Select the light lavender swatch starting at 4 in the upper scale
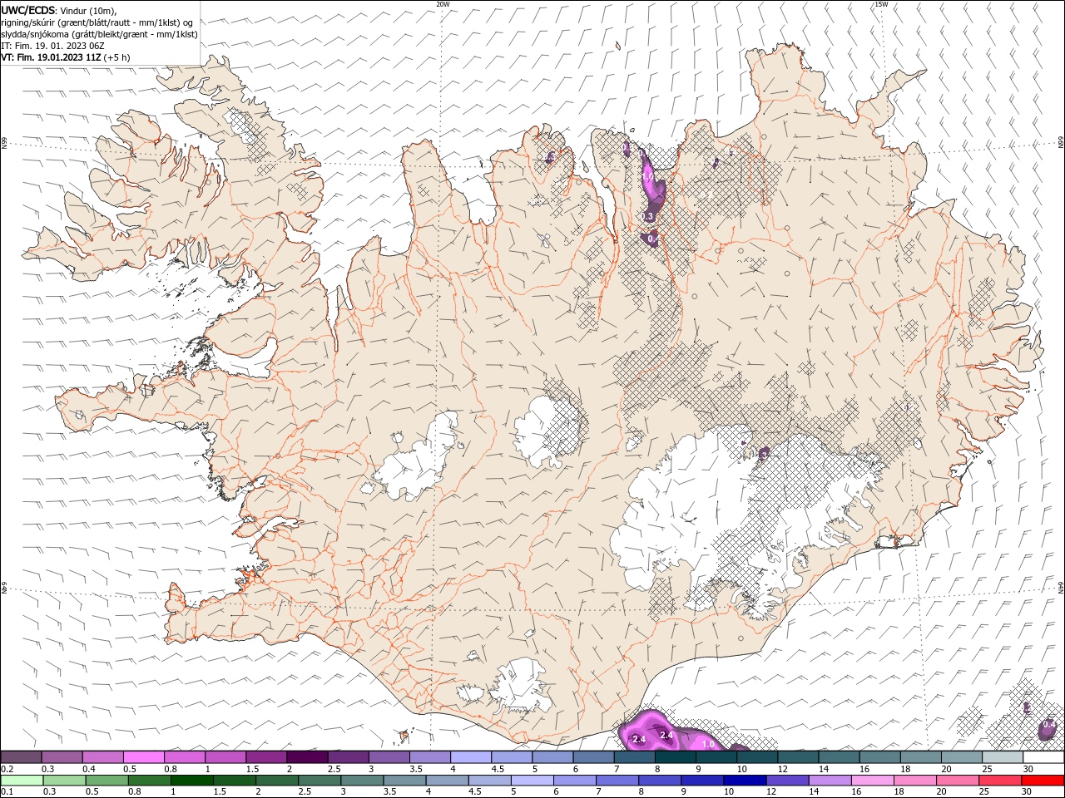This screenshot has width=1065, height=798. [x=471, y=757]
